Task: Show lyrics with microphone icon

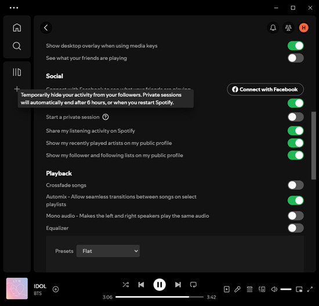Action: [x=237, y=289]
